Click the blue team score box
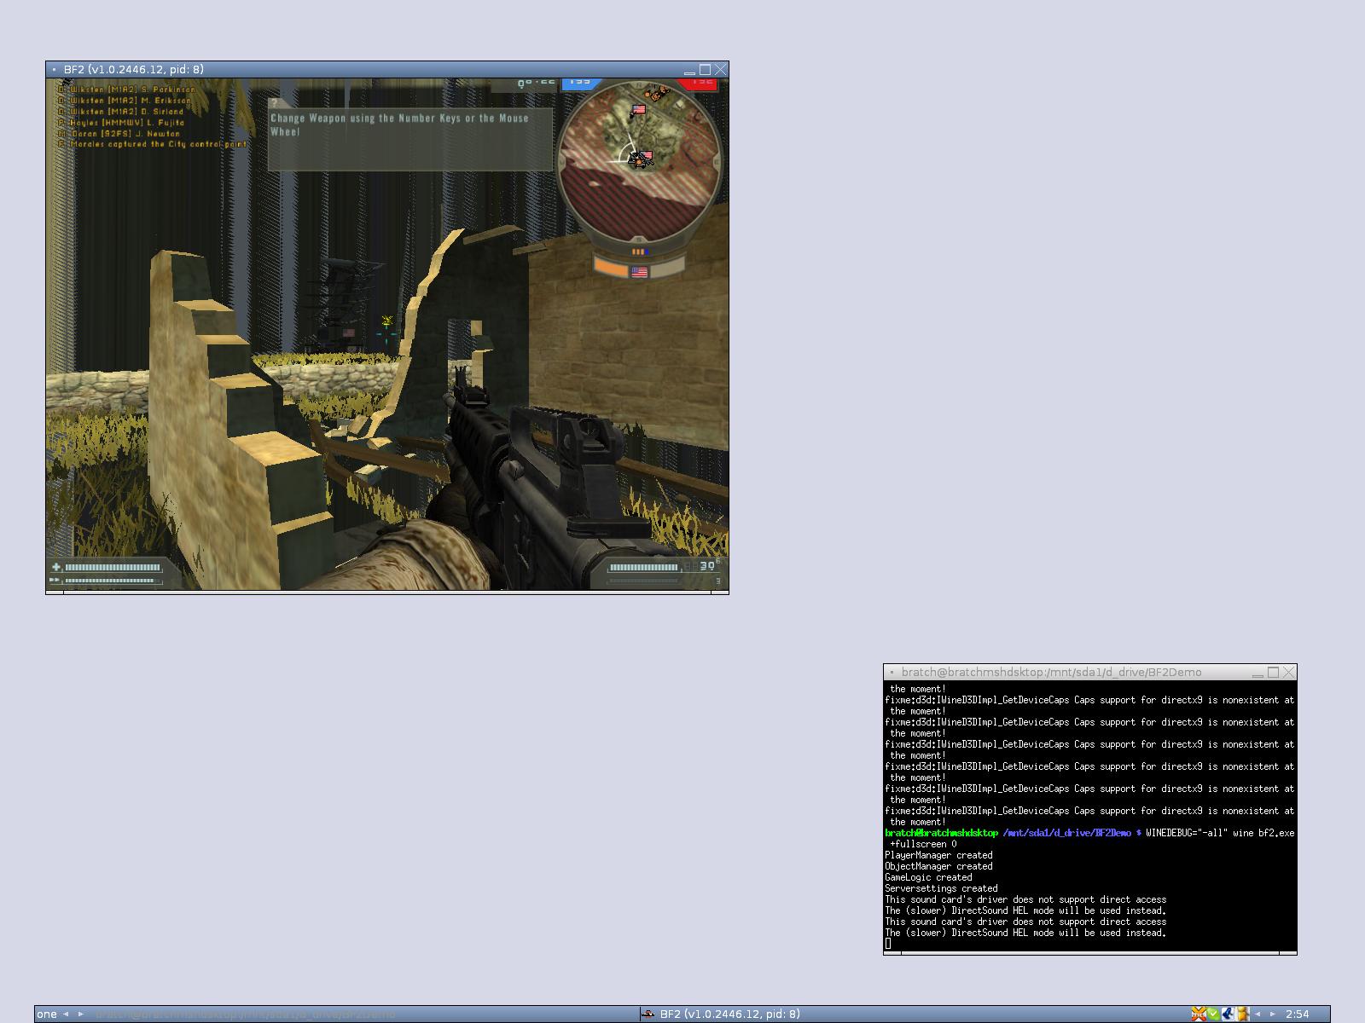 point(581,84)
